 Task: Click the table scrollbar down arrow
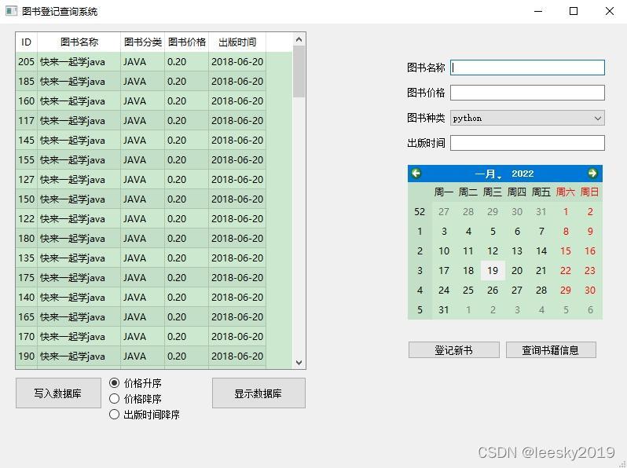(x=299, y=363)
